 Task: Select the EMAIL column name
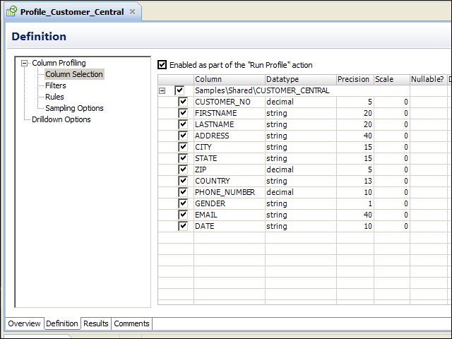pyautogui.click(x=206, y=215)
